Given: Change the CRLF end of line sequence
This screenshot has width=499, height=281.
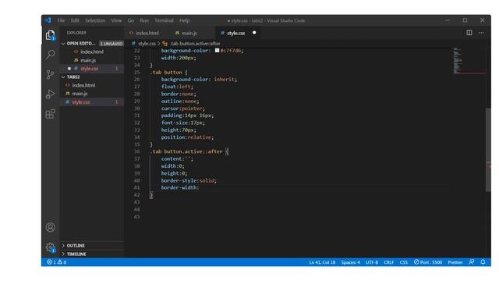Looking at the screenshot, I should (389, 262).
